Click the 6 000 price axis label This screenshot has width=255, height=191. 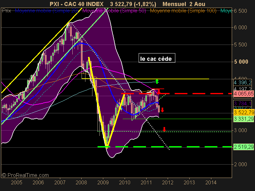pyautogui.click(x=240, y=27)
